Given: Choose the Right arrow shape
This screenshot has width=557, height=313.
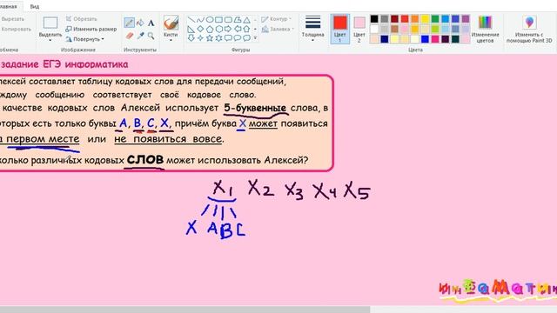Looking at the screenshot, I should (228, 29).
